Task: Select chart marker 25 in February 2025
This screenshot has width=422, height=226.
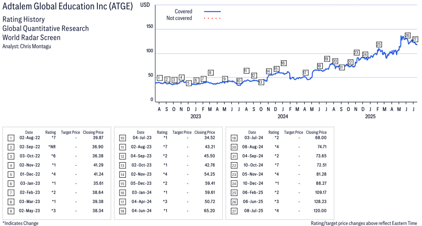Action: tap(379, 44)
